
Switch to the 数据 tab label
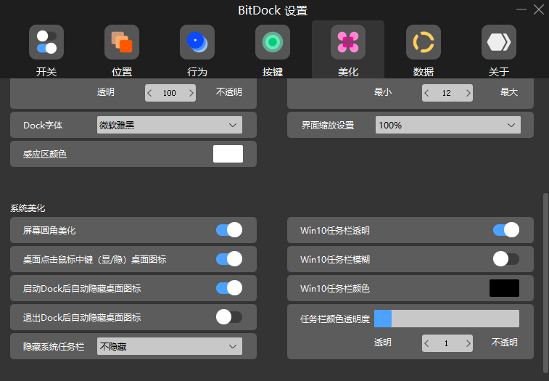click(x=424, y=72)
